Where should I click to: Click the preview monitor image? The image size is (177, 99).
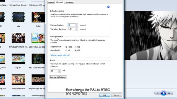click(151, 35)
